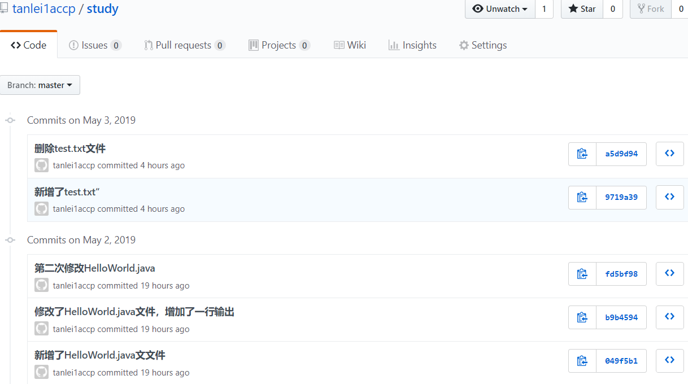Open the Branch: master selector
Image resolution: width=688 pixels, height=384 pixels.
coord(40,85)
